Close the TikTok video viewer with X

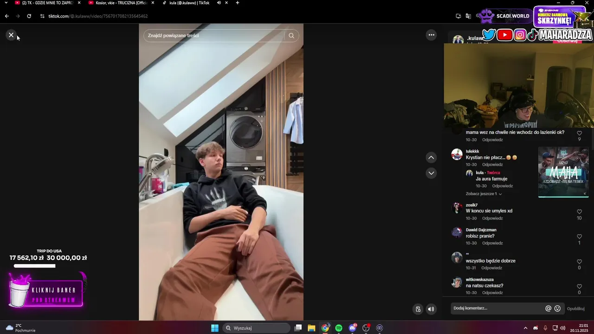11,35
